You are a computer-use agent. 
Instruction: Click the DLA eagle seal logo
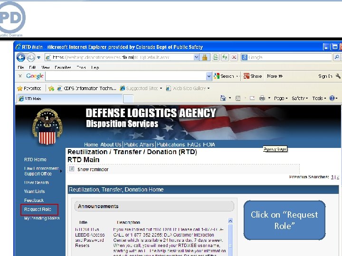pos(47,127)
